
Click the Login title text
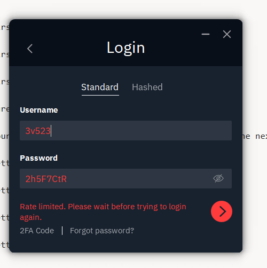(126, 48)
